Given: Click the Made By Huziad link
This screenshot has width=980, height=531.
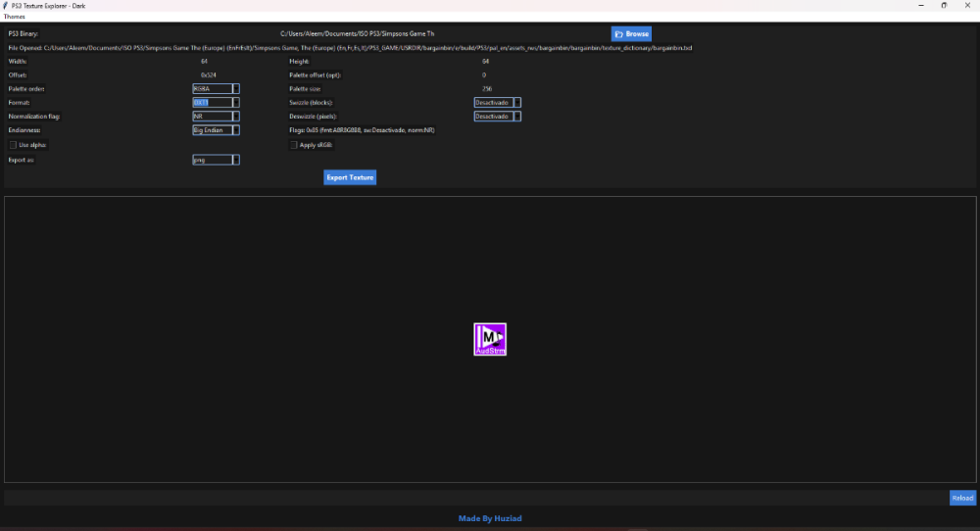Looking at the screenshot, I should pos(490,518).
